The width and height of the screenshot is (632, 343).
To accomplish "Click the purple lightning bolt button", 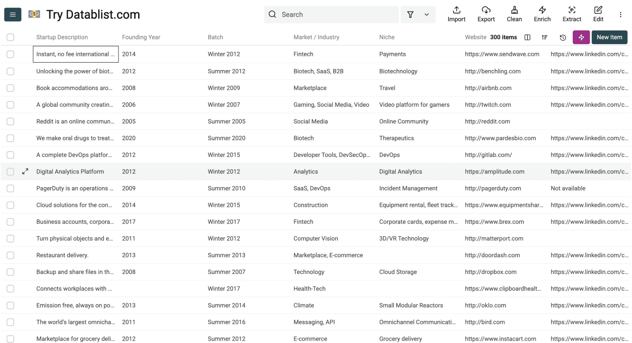I will pyautogui.click(x=581, y=37).
